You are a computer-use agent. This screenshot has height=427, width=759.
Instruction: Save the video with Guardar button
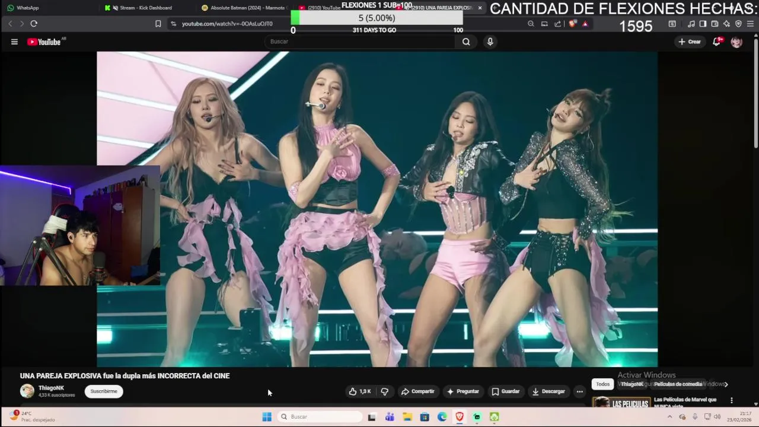click(506, 391)
